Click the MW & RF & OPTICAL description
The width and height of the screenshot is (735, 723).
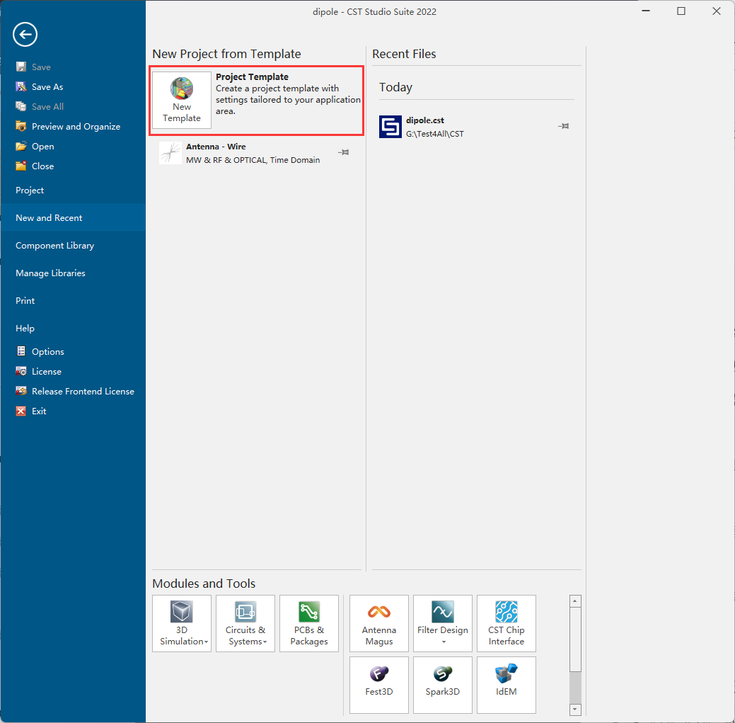click(x=253, y=160)
